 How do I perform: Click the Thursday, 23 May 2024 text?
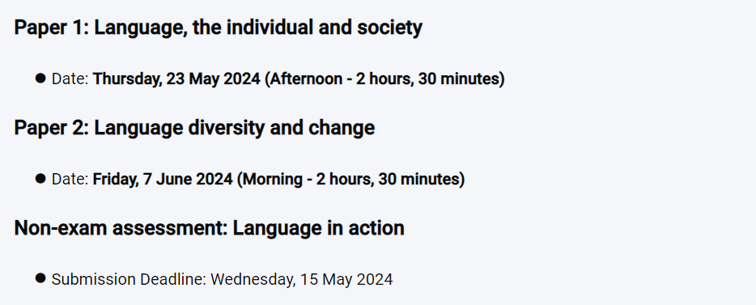176,79
